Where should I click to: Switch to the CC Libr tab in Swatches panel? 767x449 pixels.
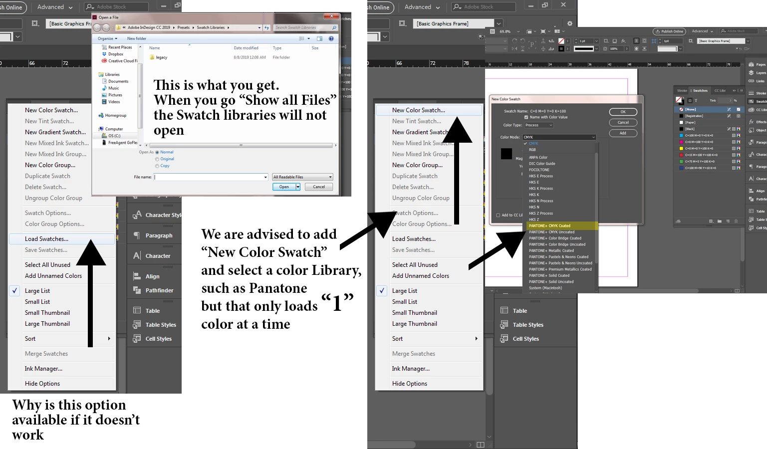(x=720, y=91)
